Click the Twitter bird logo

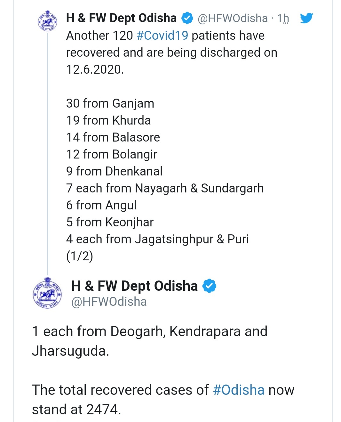306,18
